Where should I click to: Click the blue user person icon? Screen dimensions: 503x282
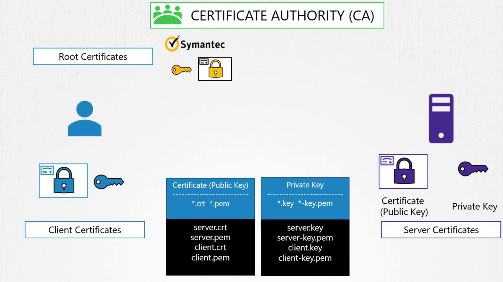point(85,119)
